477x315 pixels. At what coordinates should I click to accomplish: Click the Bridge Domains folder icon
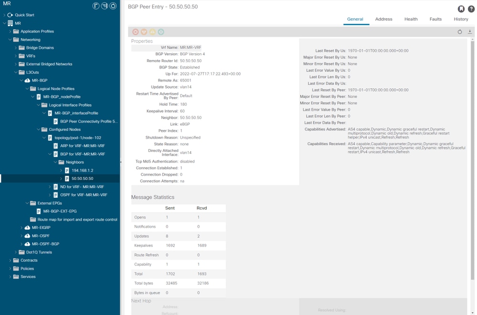[21, 48]
